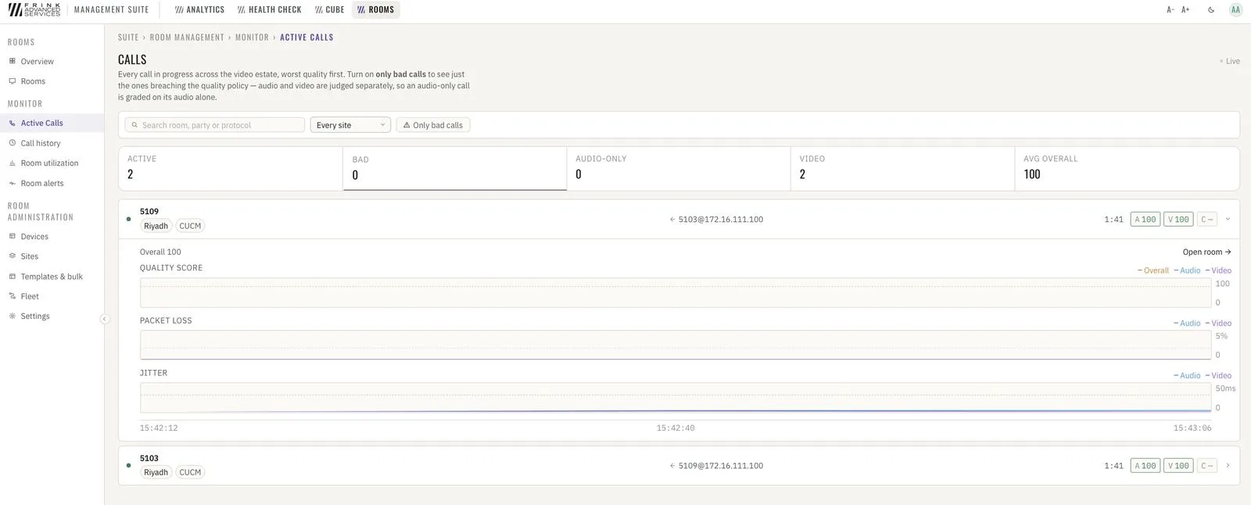The image size is (1251, 505).
Task: Click inside the Quality Score chart
Action: 676,292
